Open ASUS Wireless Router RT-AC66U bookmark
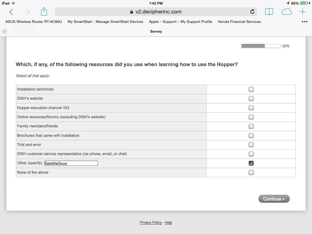 (x=34, y=22)
